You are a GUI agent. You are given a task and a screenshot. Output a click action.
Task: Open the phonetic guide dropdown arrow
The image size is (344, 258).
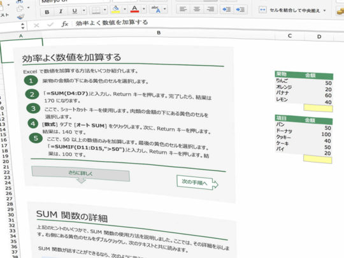[x=164, y=9]
